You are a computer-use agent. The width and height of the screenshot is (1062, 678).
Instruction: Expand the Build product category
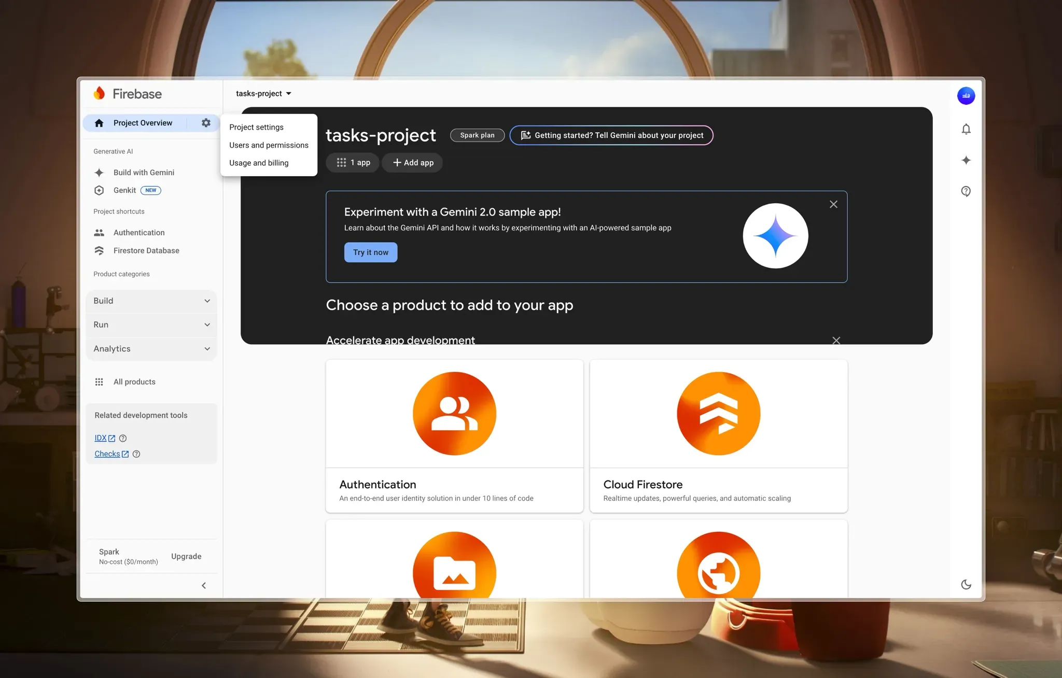pyautogui.click(x=151, y=301)
